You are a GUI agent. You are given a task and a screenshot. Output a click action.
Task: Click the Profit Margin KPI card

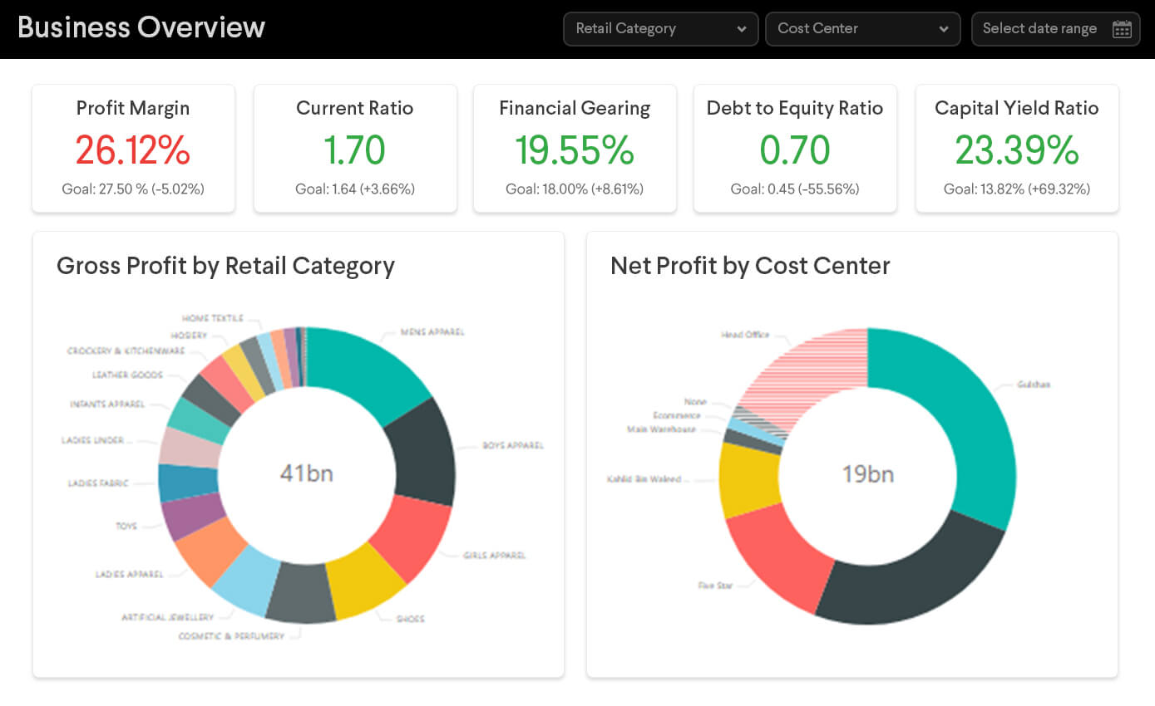[x=133, y=148]
